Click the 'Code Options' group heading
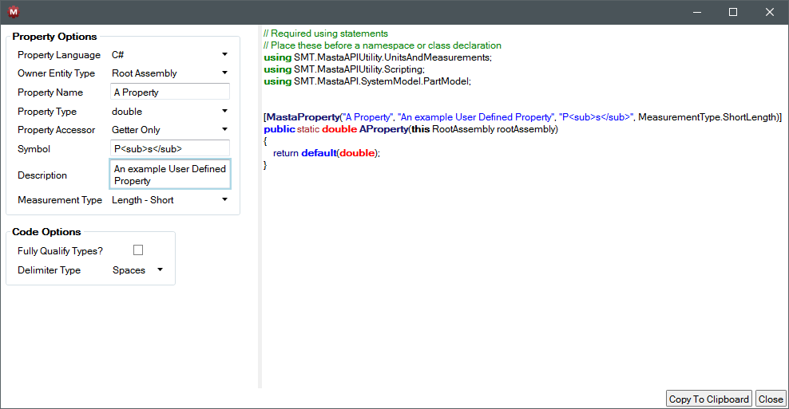 coord(46,232)
